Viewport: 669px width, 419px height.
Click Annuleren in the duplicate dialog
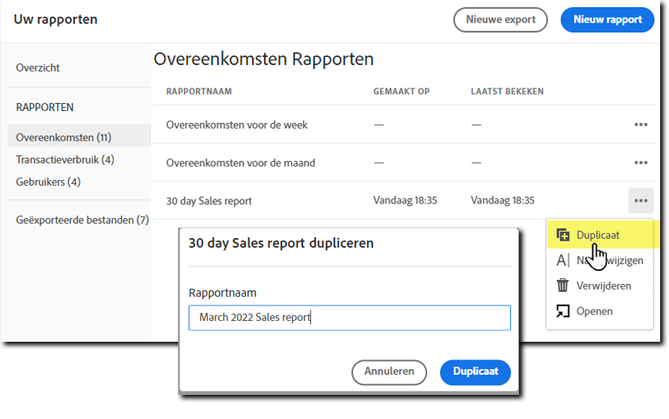click(x=389, y=372)
